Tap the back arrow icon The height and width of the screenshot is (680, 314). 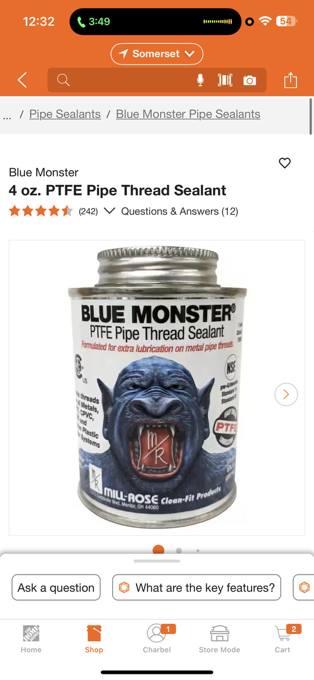point(22,80)
